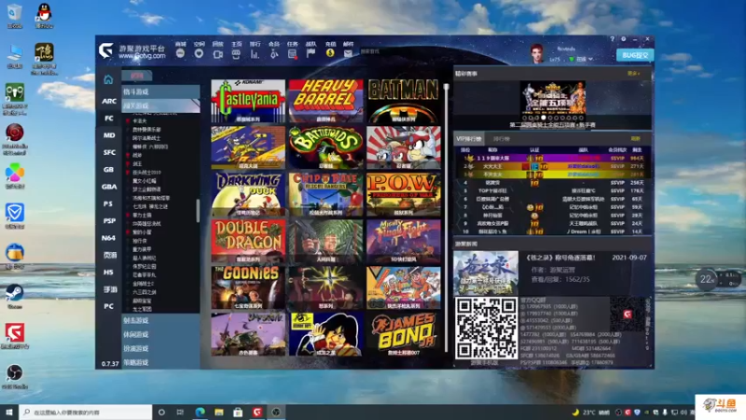Click the taskbar search box
746x420 pixels.
tap(86, 412)
